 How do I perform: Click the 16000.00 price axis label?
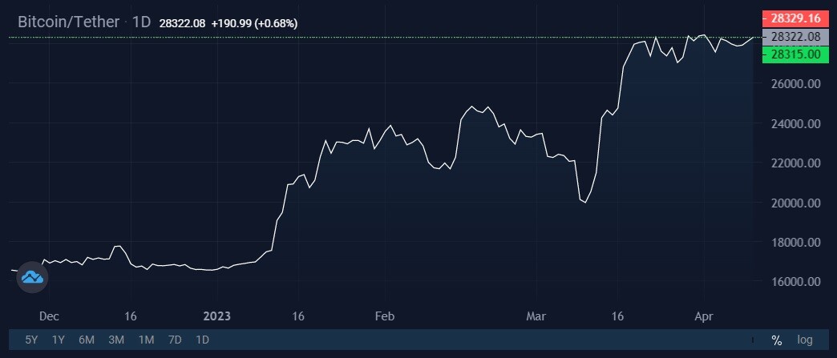[795, 282]
